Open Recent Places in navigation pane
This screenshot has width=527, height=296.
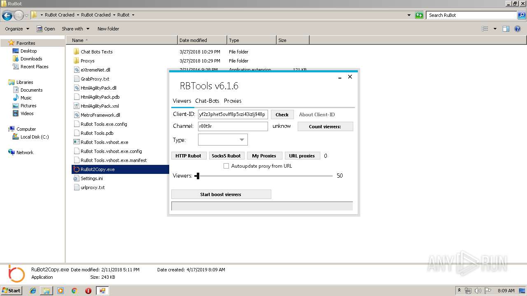click(x=34, y=67)
